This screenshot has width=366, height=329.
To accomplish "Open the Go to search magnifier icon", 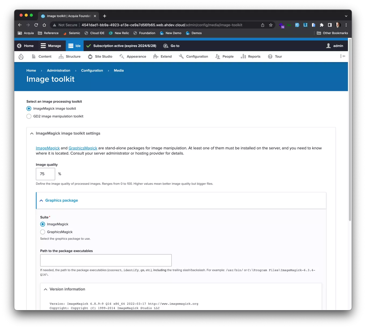I will point(165,46).
